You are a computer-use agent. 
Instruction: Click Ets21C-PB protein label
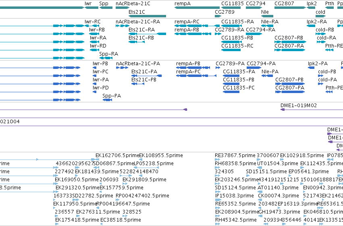144,79
